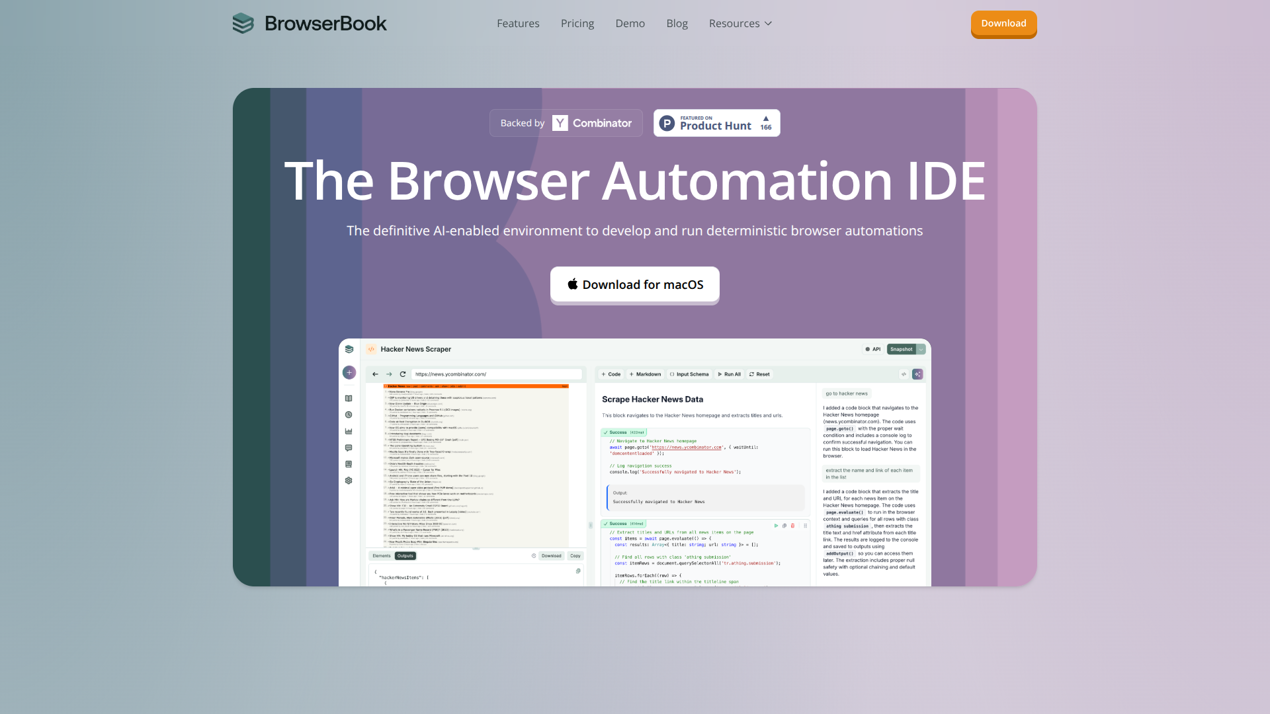Run the extract cell with the green play icon
Screen dimensions: 1270x714
click(776, 526)
